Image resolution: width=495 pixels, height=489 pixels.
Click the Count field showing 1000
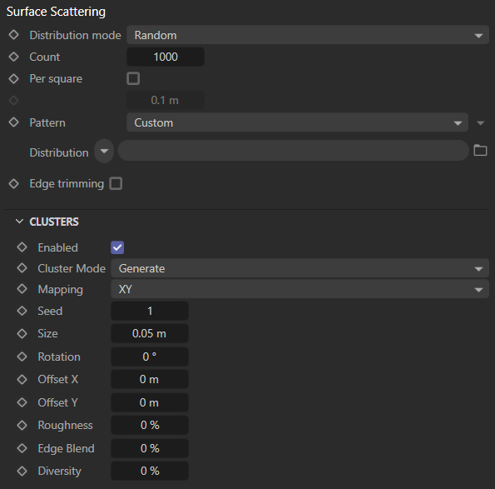166,57
